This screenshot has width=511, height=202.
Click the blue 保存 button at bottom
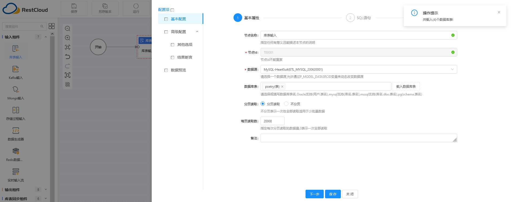(x=333, y=194)
